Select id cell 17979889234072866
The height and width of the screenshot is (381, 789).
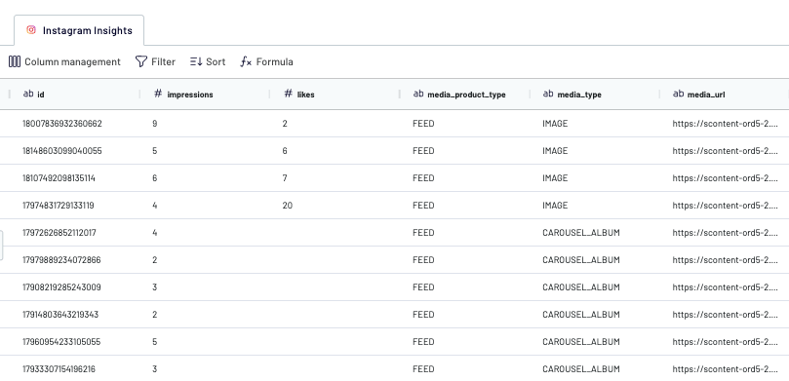pos(61,260)
